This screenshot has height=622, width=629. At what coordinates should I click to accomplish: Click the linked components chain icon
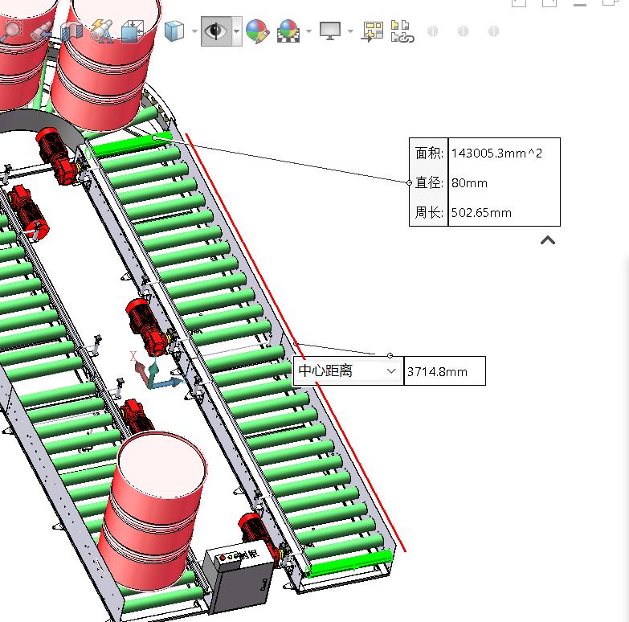(402, 31)
